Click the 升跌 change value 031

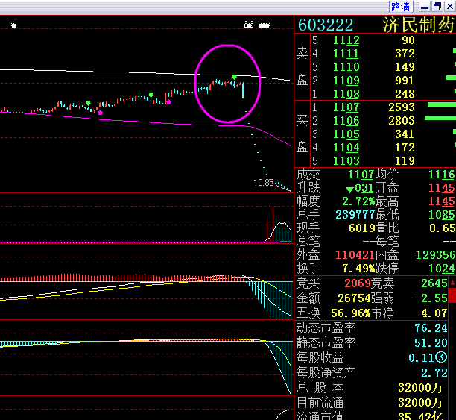pos(364,188)
